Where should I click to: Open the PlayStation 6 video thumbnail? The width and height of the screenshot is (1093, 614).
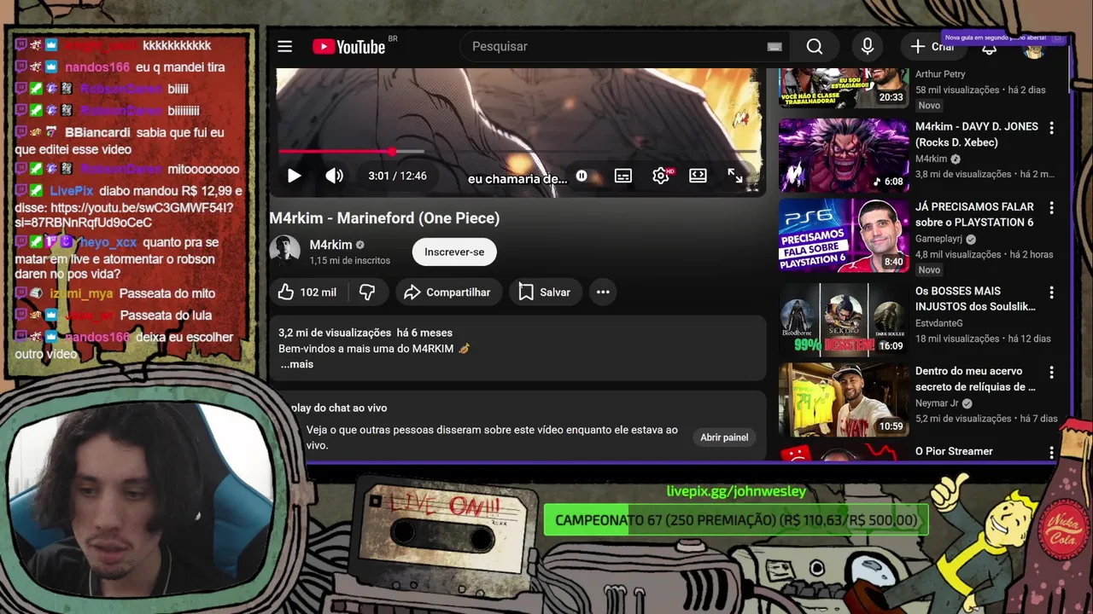844,235
